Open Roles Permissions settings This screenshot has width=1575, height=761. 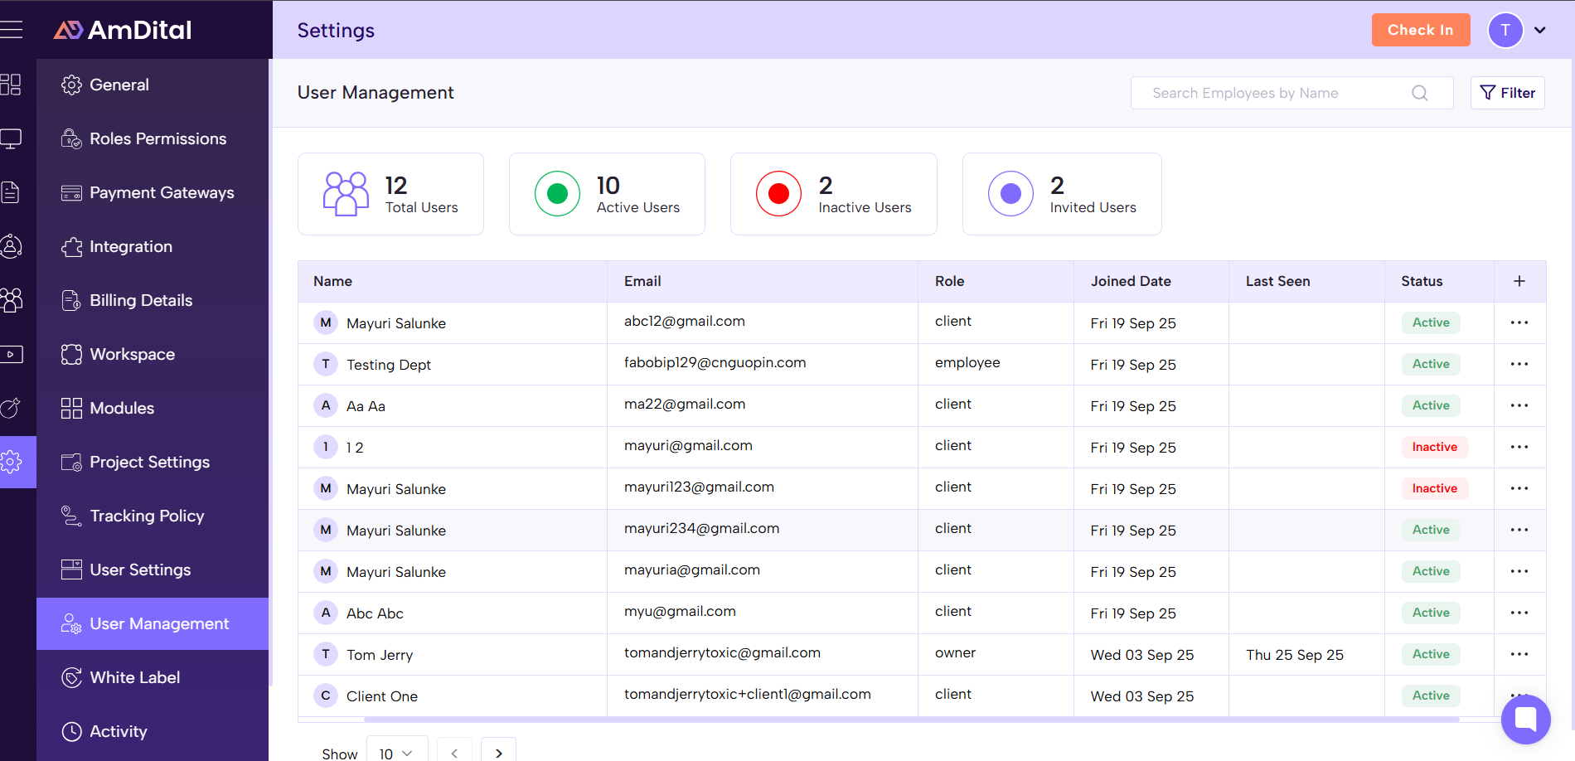pyautogui.click(x=157, y=138)
